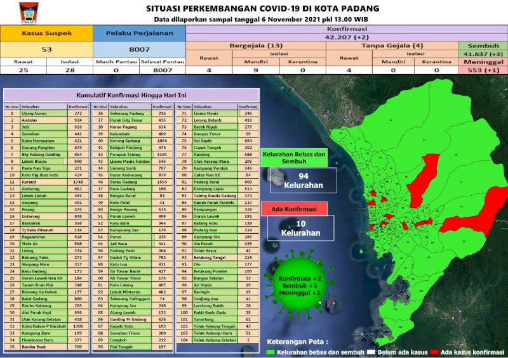
Task: Select the Surau Gadang row name
Action: [x=130, y=182]
